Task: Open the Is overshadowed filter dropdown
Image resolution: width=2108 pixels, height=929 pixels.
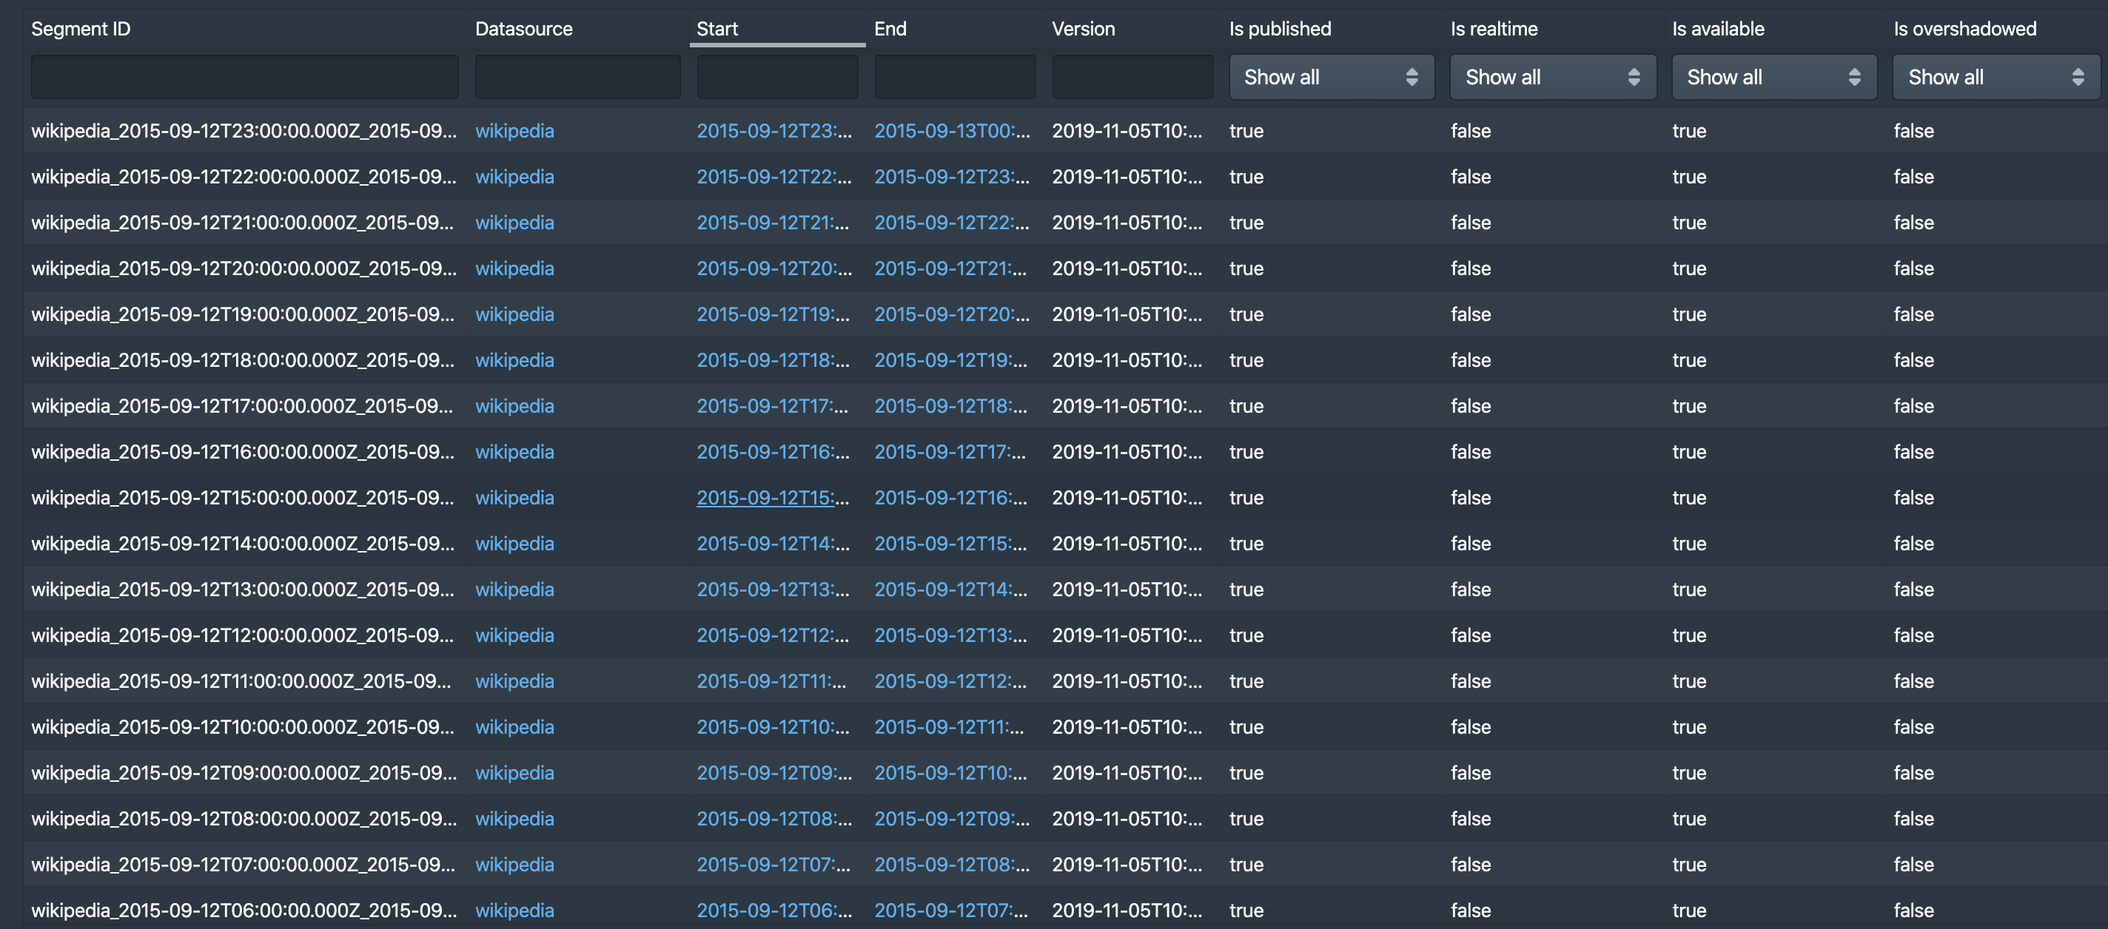Action: tap(1995, 77)
